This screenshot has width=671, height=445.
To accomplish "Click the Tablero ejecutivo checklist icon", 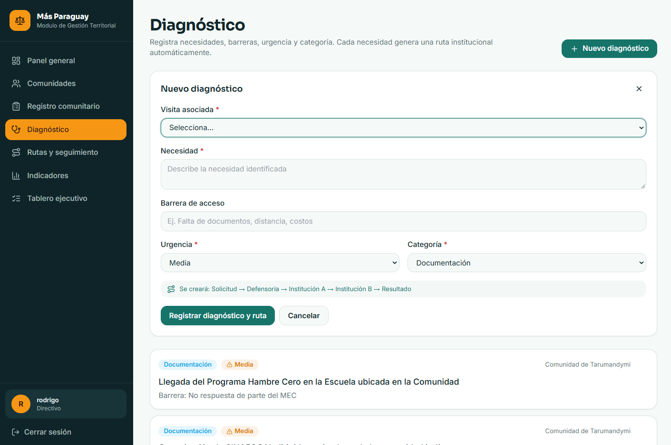I will [x=16, y=199].
